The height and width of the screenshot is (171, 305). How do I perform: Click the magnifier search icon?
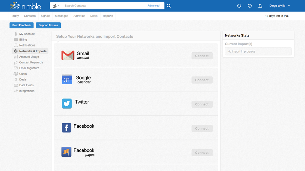(x=169, y=6)
